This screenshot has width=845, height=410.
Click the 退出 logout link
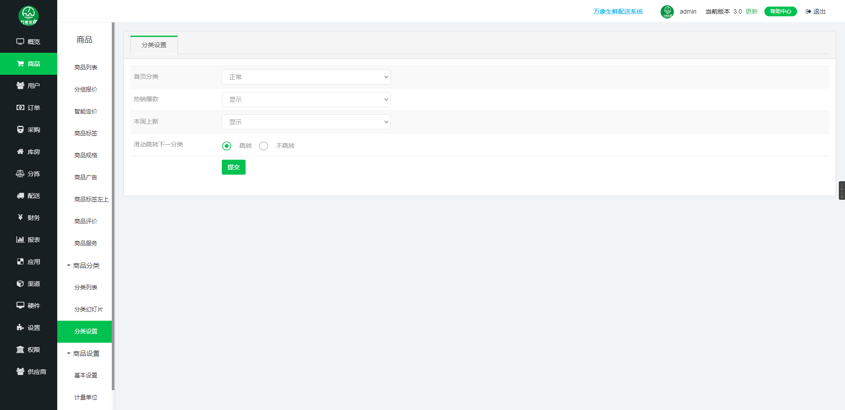819,11
